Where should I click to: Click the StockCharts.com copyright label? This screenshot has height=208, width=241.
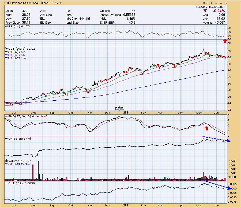coord(215,3)
